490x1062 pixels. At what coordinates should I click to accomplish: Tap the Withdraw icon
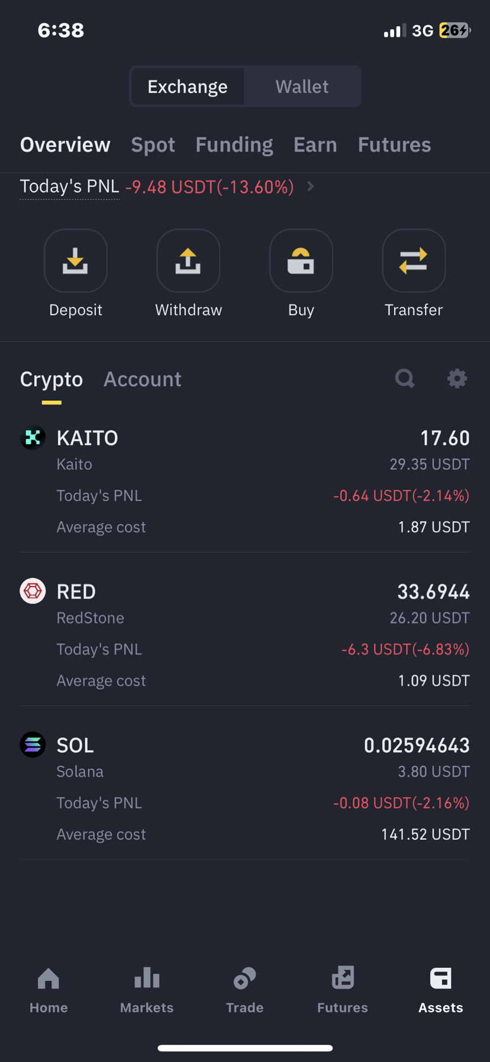(x=188, y=261)
